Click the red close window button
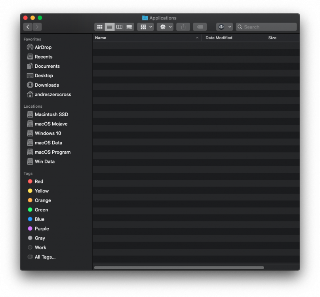320x297 pixels. (25, 18)
